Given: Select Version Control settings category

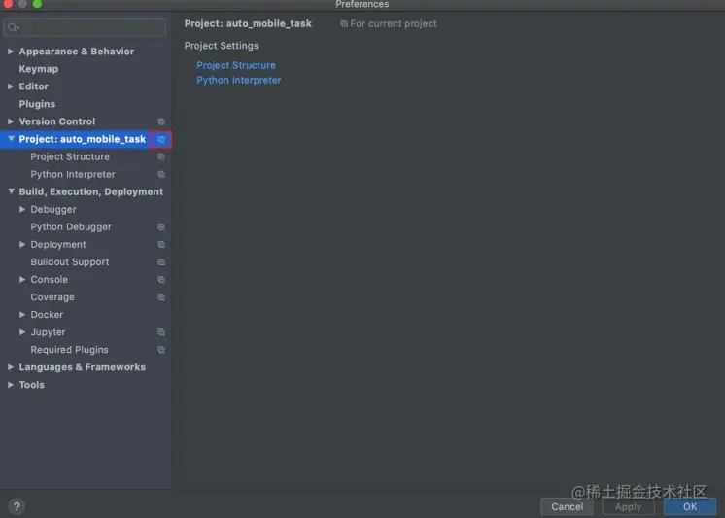Looking at the screenshot, I should (57, 121).
